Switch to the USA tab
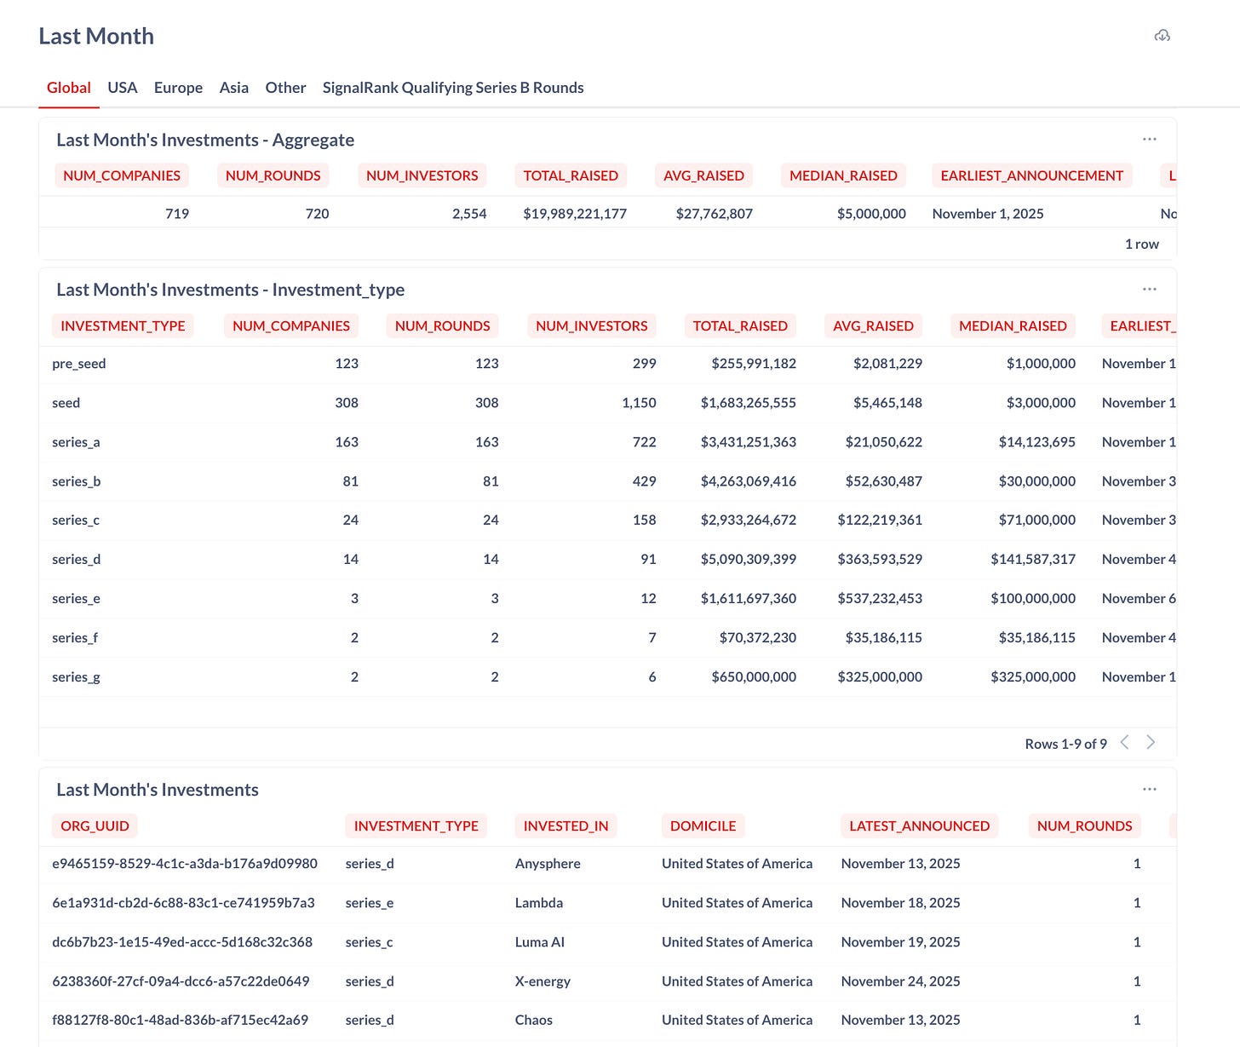Image resolution: width=1240 pixels, height=1047 pixels. click(x=123, y=88)
